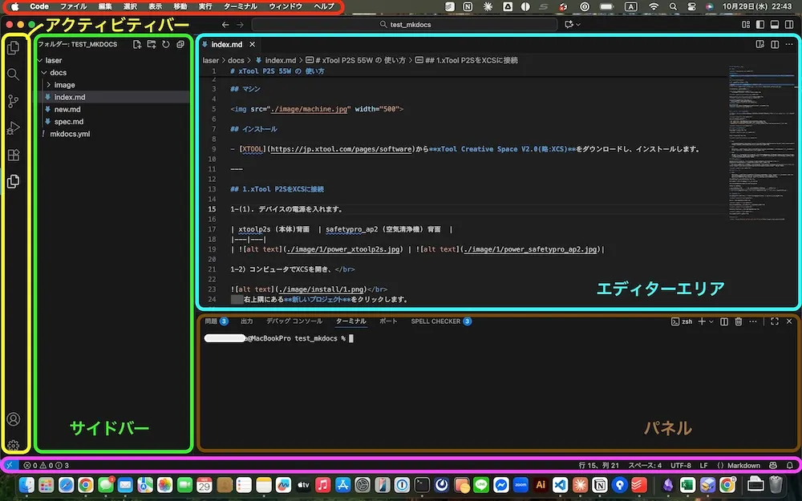
Task: Click the New File icon in explorer
Action: [x=137, y=45]
